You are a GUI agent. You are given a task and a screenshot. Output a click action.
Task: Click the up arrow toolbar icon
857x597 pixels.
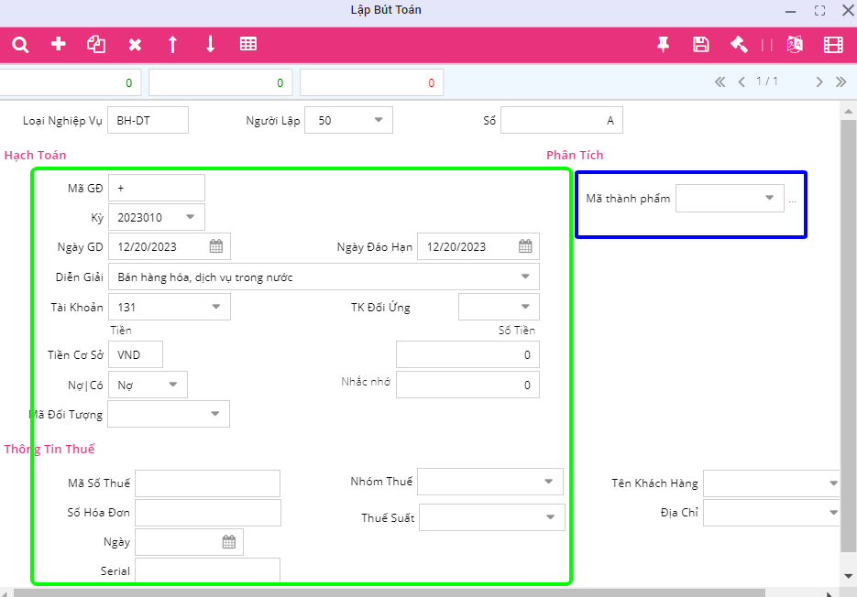click(x=172, y=44)
